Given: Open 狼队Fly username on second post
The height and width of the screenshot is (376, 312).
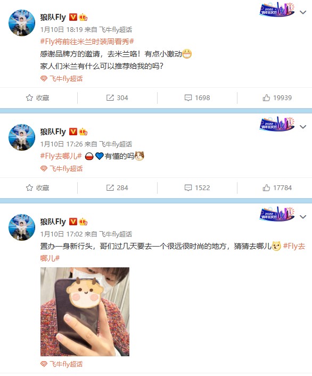Looking at the screenshot, I should [53, 132].
